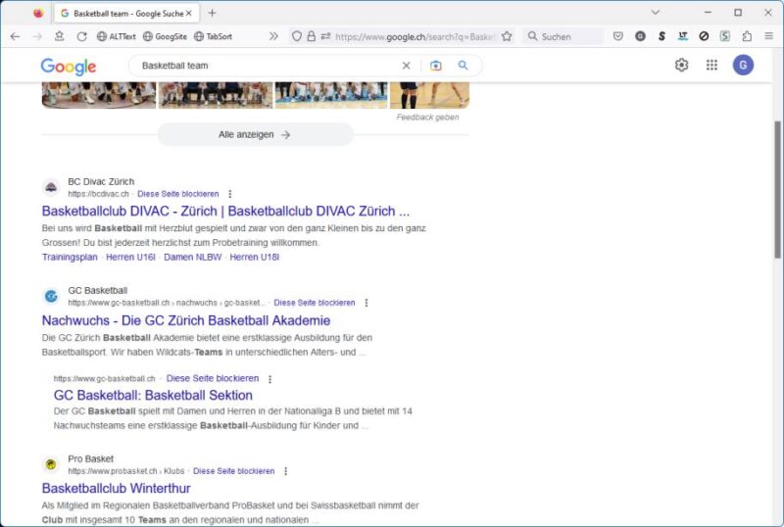Open the 'Trainingsplan' sitelink
This screenshot has width=784, height=527.
click(x=70, y=258)
